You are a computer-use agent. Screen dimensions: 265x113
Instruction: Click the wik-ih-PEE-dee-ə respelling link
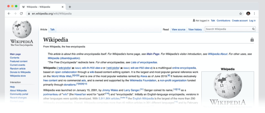point(92,68)
